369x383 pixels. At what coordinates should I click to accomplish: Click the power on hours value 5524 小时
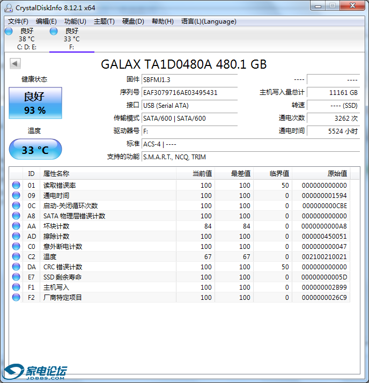334,131
